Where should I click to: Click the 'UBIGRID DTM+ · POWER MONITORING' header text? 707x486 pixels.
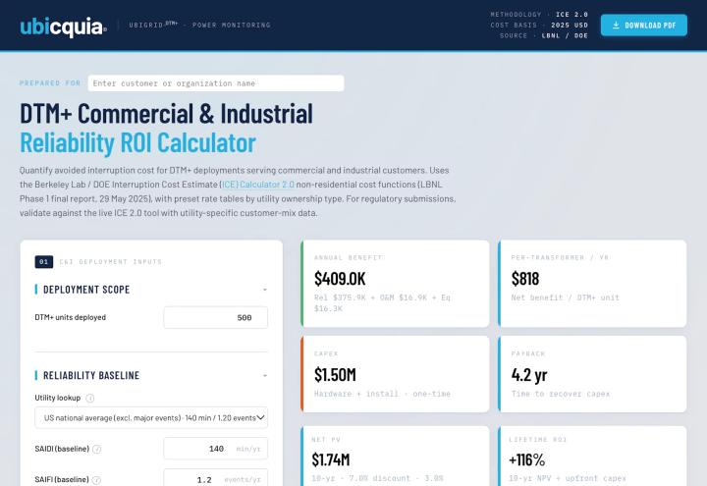(199, 25)
